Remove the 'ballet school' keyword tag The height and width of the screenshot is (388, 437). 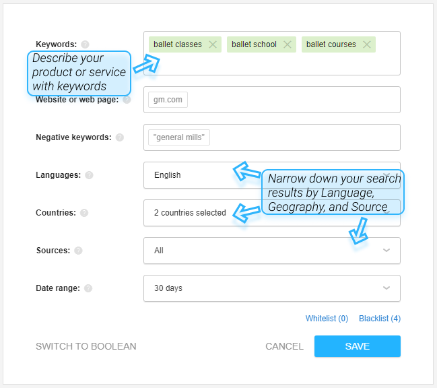(288, 44)
